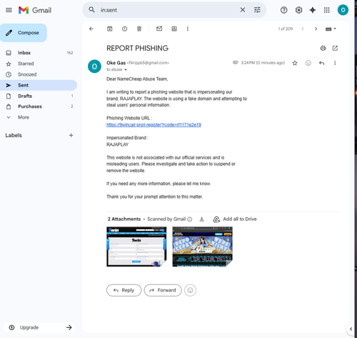The image size is (357, 338).
Task: Clear the search with the X icon
Action: 243,10
